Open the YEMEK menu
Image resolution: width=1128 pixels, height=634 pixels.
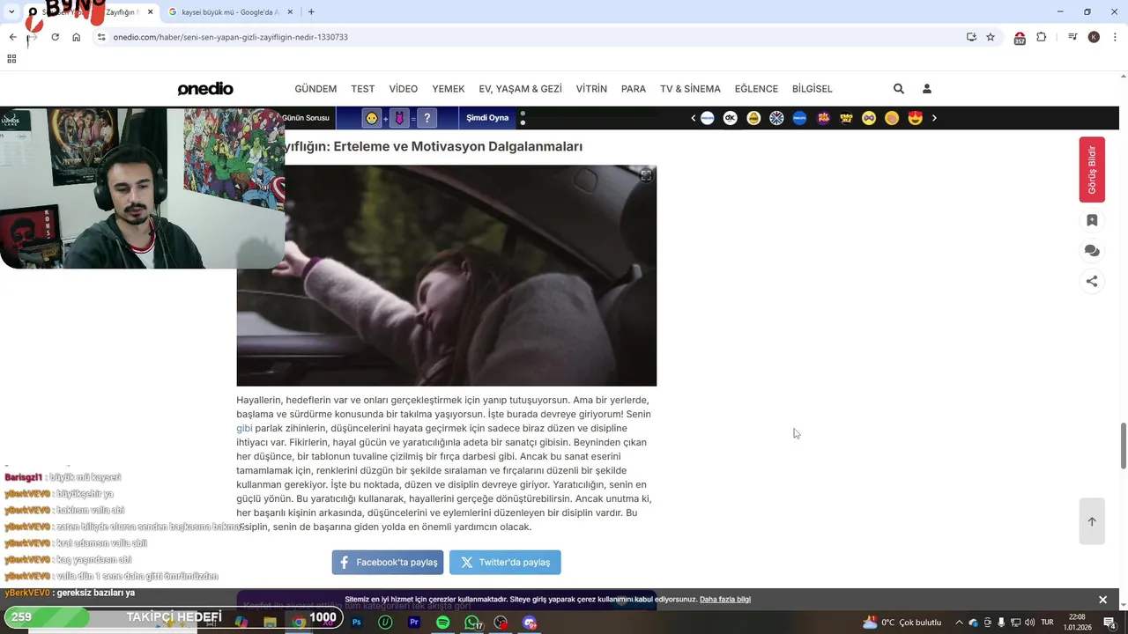(x=449, y=89)
